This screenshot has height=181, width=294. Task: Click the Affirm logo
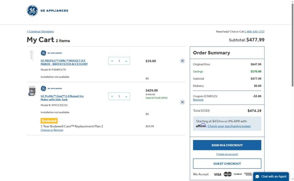201,126
